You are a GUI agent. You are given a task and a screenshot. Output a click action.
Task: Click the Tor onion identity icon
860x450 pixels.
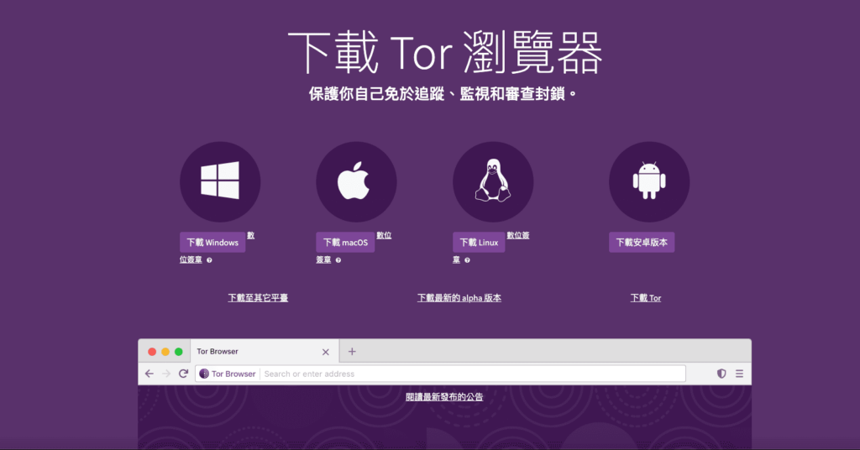[x=204, y=374]
